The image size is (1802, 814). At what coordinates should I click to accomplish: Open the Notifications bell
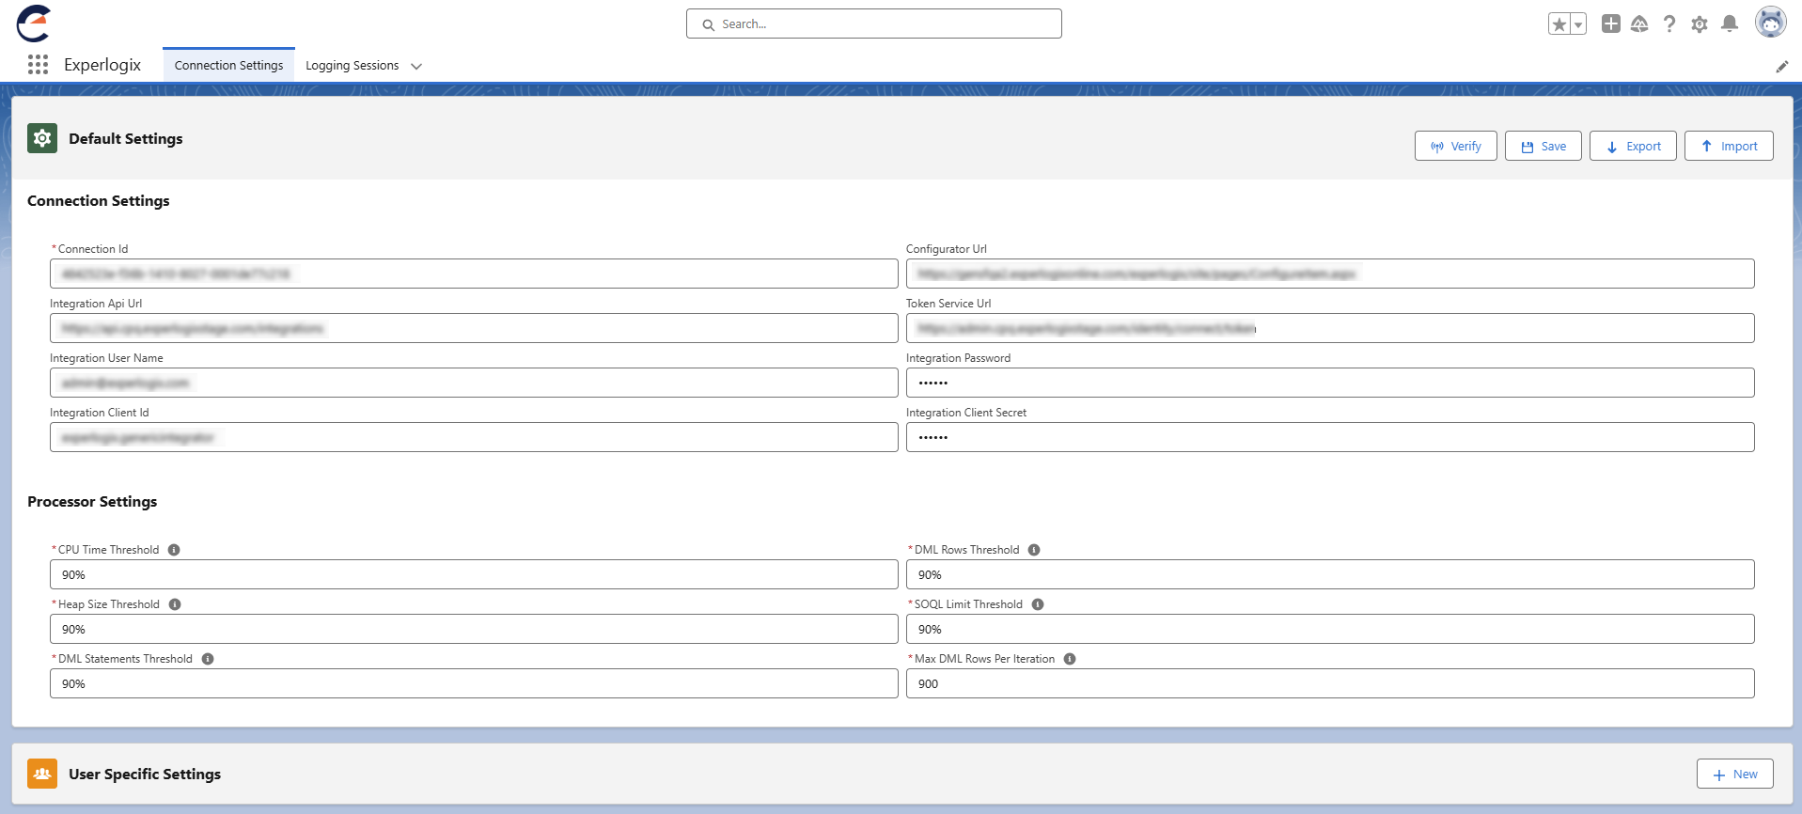tap(1730, 24)
